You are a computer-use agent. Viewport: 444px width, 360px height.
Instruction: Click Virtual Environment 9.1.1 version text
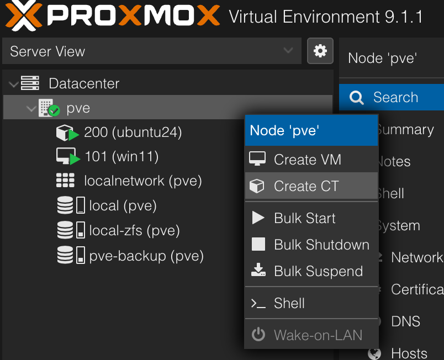click(x=325, y=17)
